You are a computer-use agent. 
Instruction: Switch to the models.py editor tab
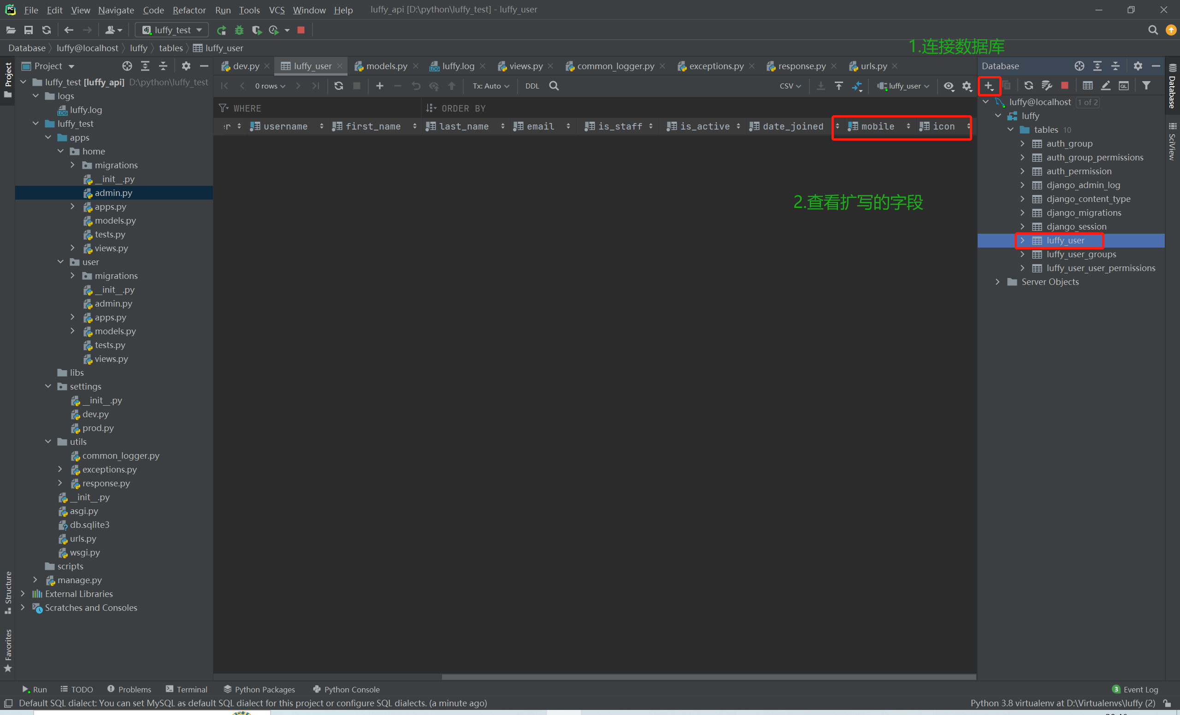click(x=386, y=66)
